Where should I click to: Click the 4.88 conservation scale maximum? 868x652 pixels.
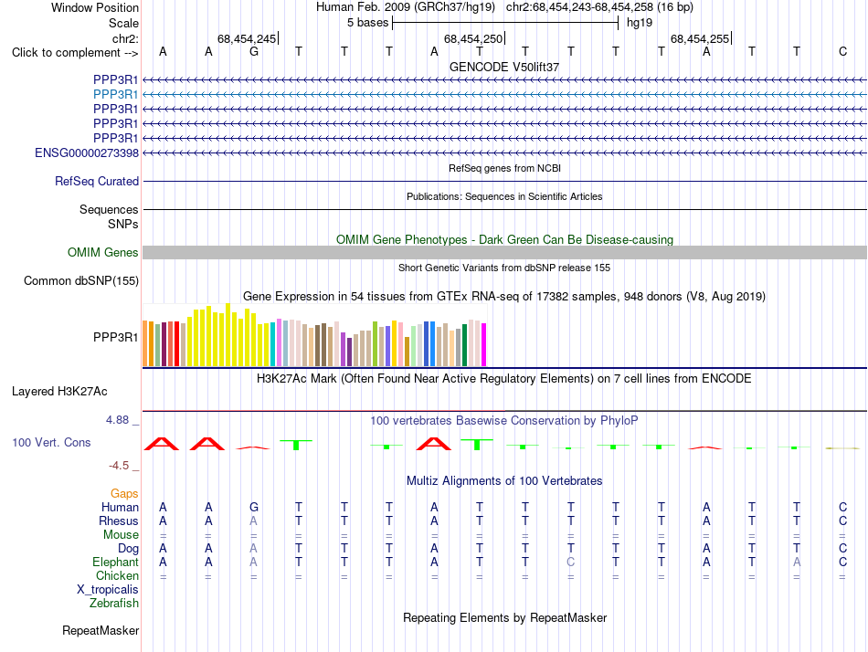117,420
